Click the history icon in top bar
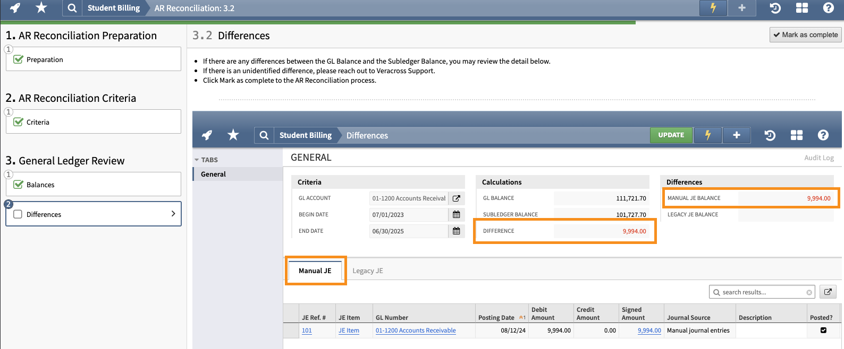Image resolution: width=844 pixels, height=349 pixels. pos(775,8)
